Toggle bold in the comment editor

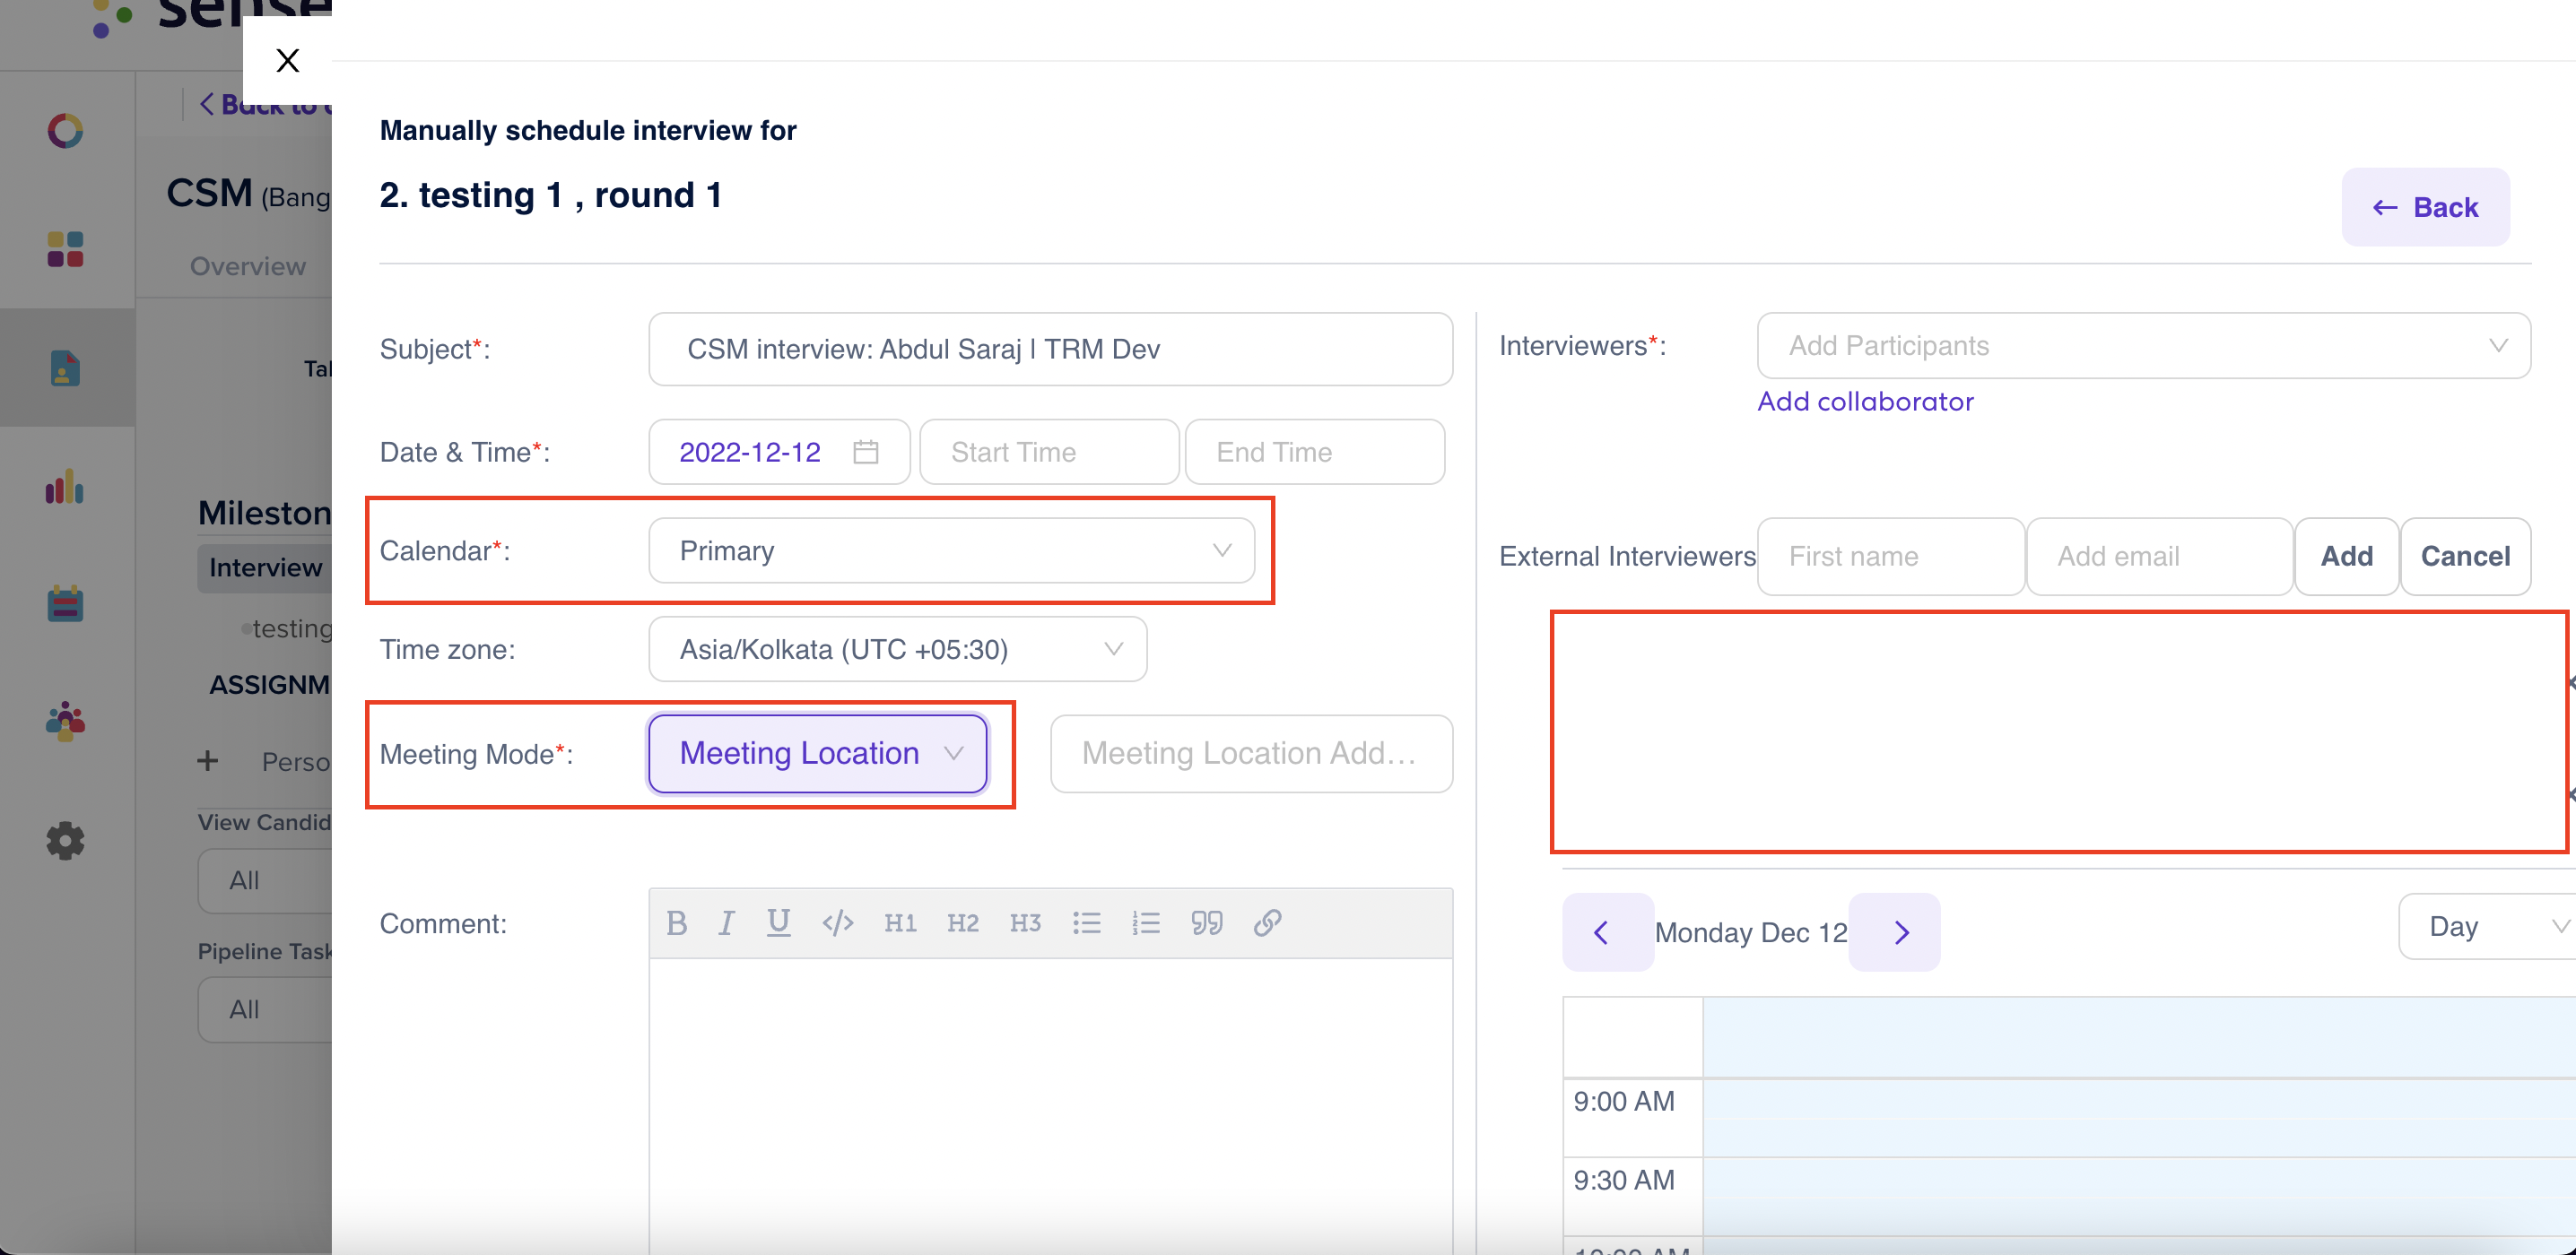(677, 923)
